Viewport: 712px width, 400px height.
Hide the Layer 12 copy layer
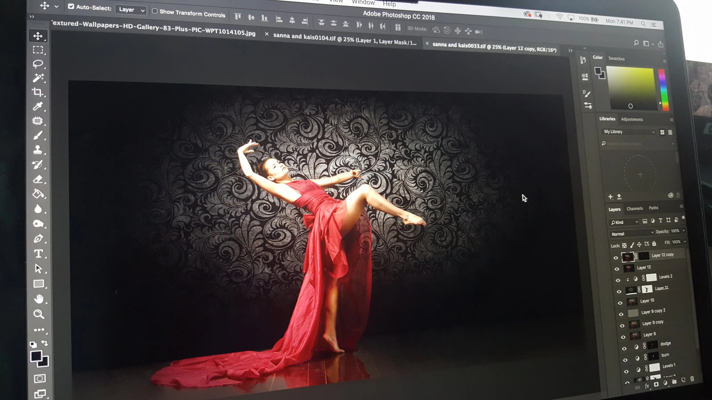(616, 258)
